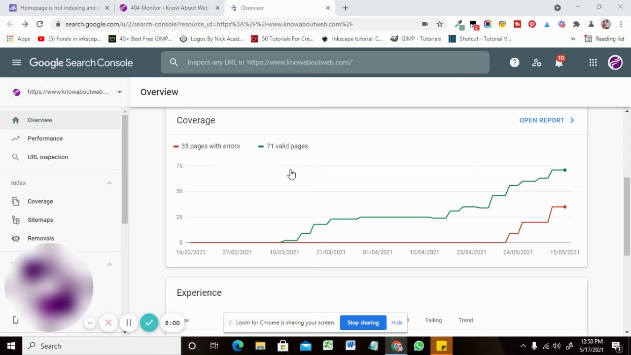631x355 pixels.
Task: Toggle the 35 pages with errors legend
Action: [x=207, y=146]
